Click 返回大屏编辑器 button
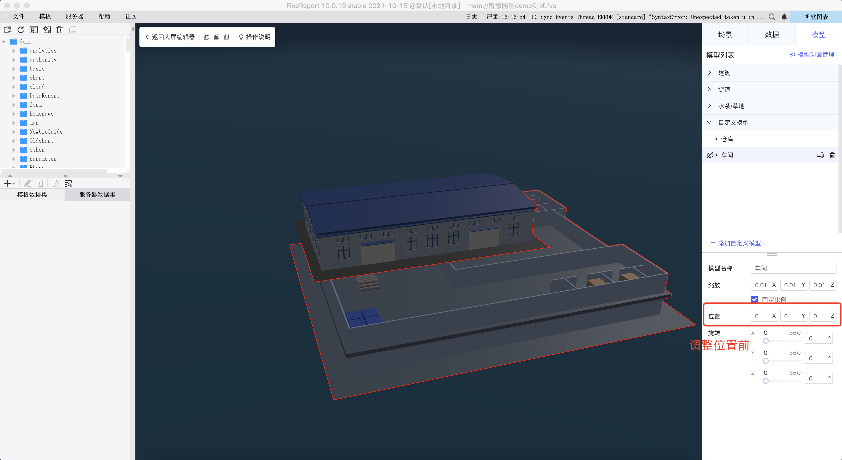The width and height of the screenshot is (842, 460). click(x=170, y=37)
